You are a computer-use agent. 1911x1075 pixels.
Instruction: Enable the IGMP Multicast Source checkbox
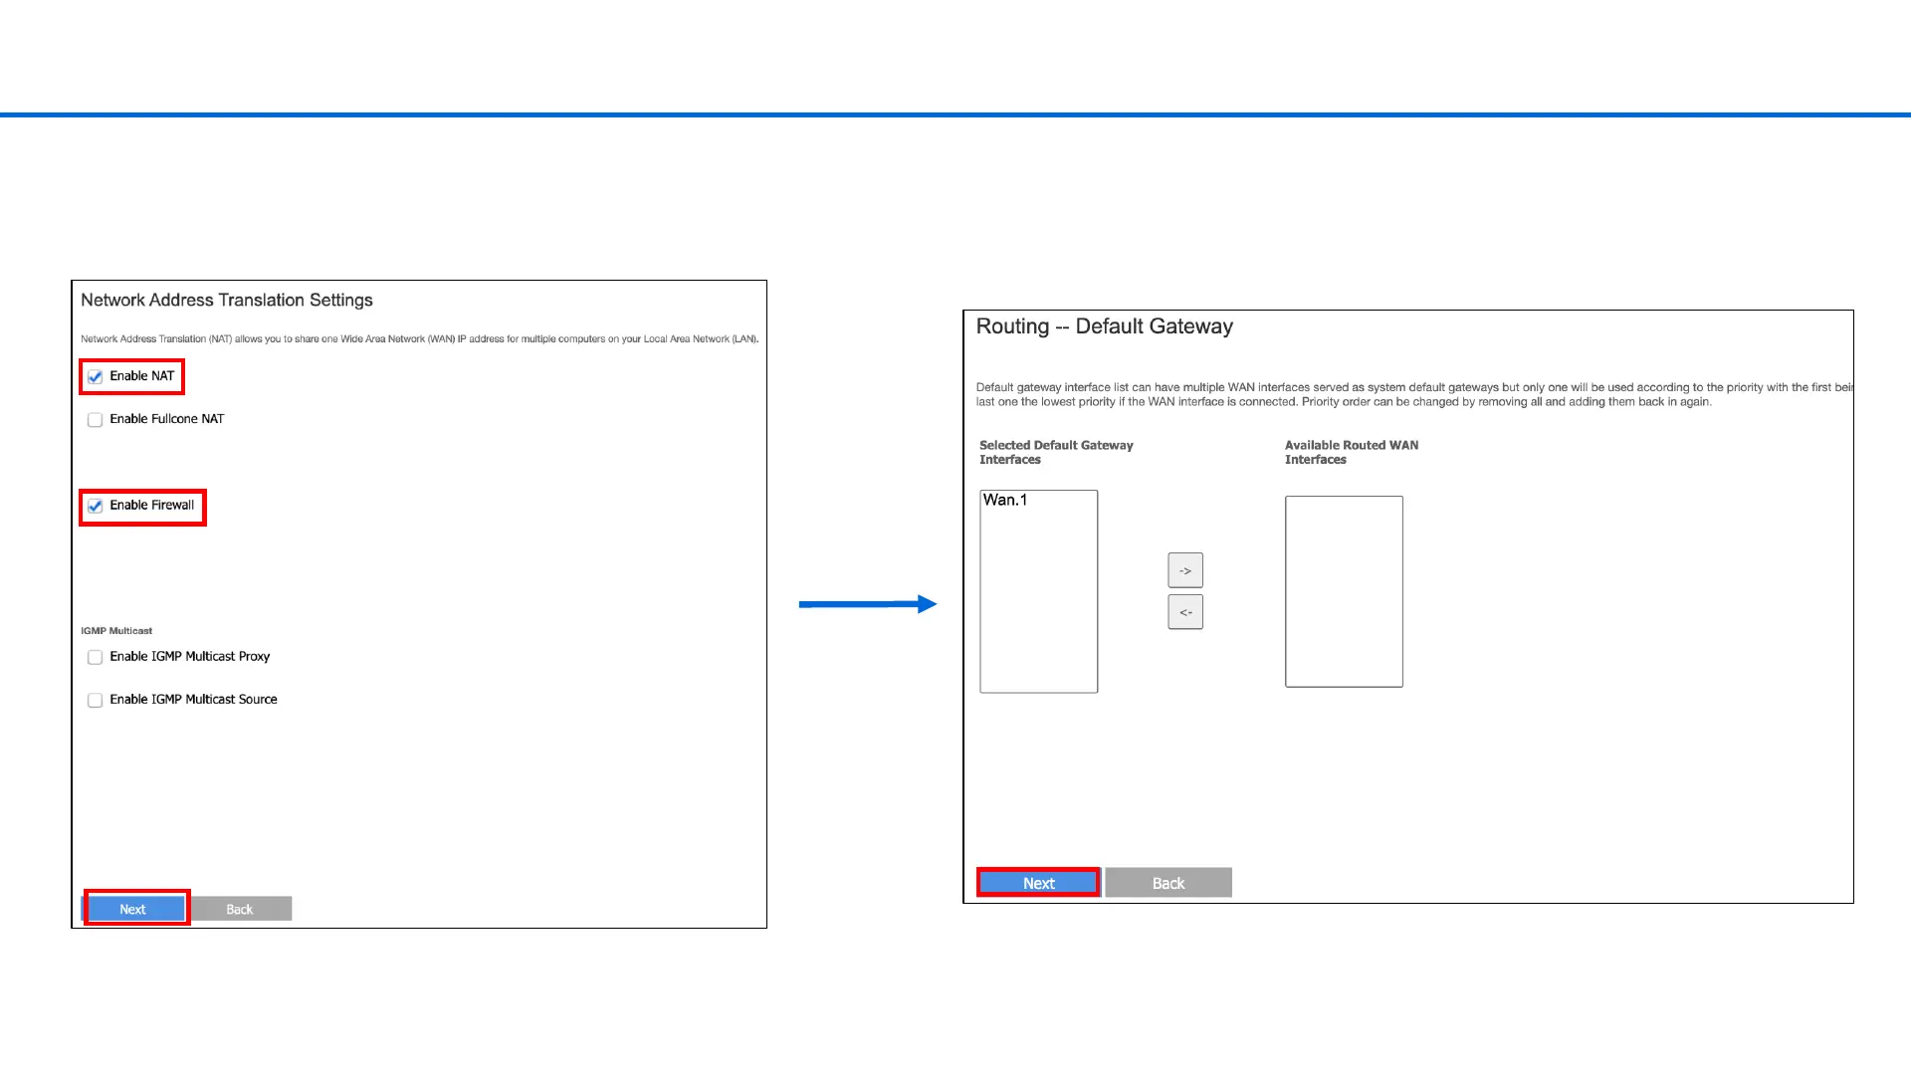point(96,701)
